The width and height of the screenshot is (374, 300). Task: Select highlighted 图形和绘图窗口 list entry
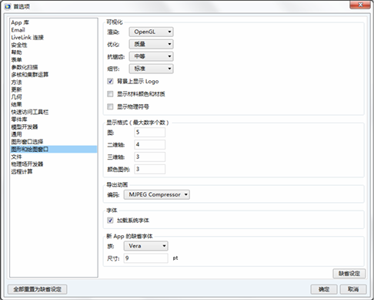54,150
